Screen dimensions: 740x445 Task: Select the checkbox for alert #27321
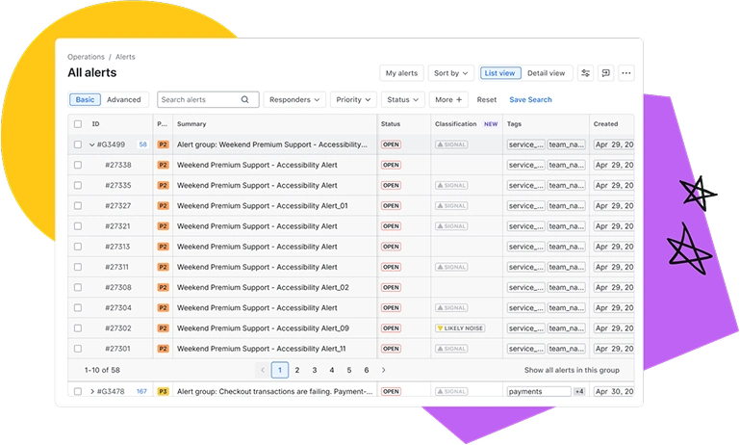point(78,226)
